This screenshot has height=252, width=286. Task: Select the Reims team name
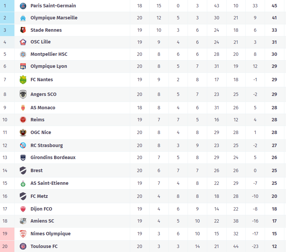[x=37, y=120]
